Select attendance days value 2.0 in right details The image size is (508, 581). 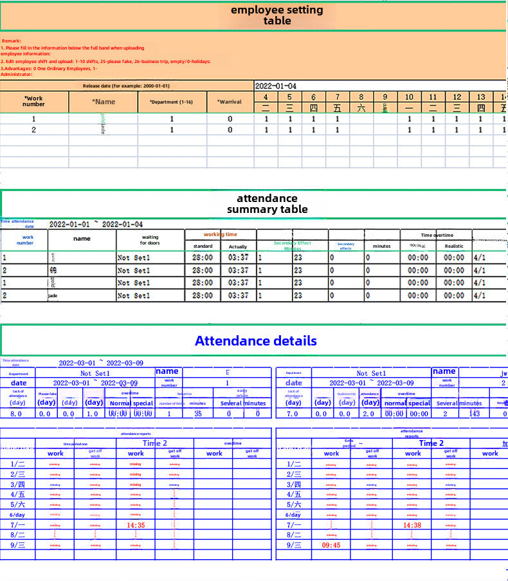click(x=368, y=414)
